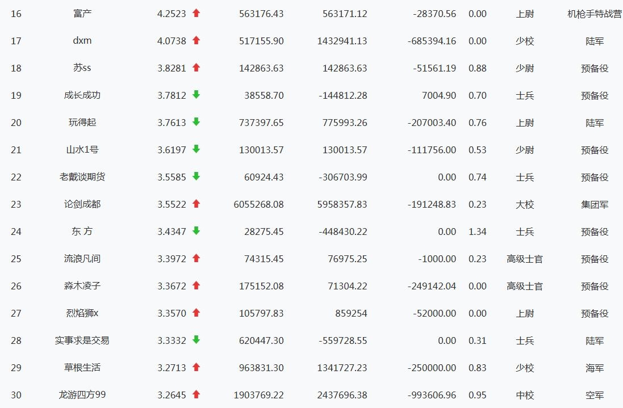
Task: Click green down arrow for 实事求是交易
Action: pyautogui.click(x=196, y=340)
